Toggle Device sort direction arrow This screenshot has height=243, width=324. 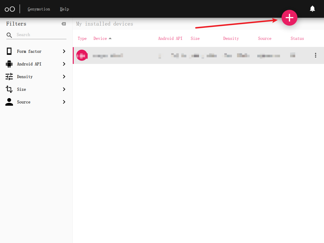click(110, 38)
